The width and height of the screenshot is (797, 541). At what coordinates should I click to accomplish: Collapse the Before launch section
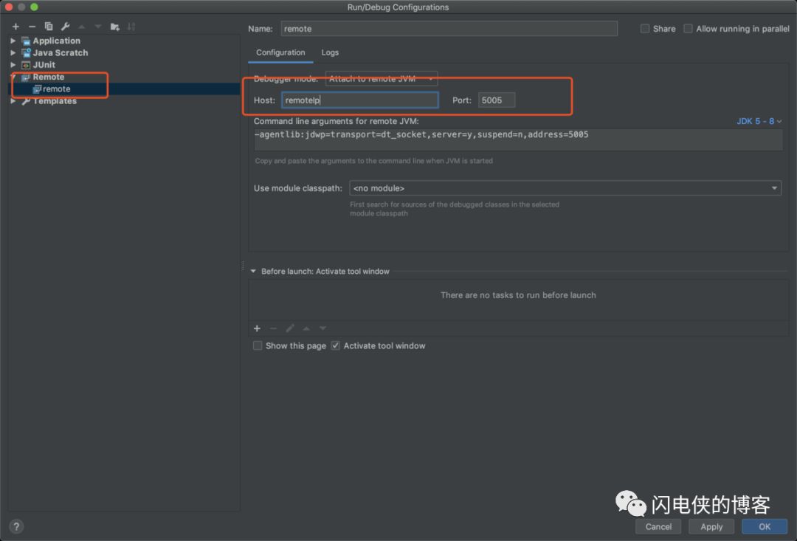point(253,271)
